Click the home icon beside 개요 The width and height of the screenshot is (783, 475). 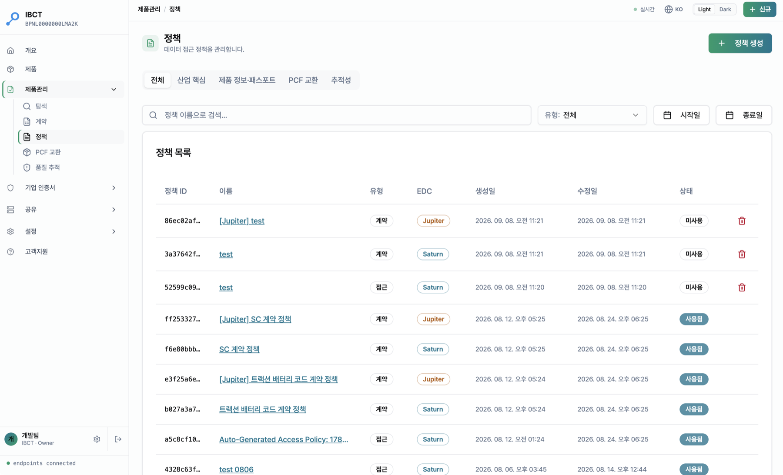pyautogui.click(x=10, y=50)
